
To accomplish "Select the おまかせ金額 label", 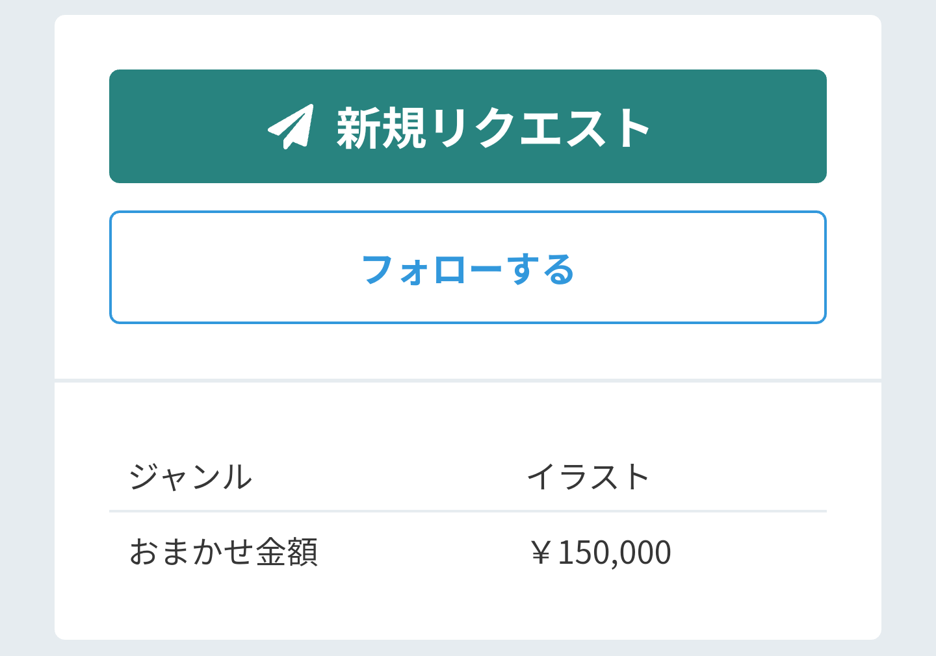I will click(224, 552).
